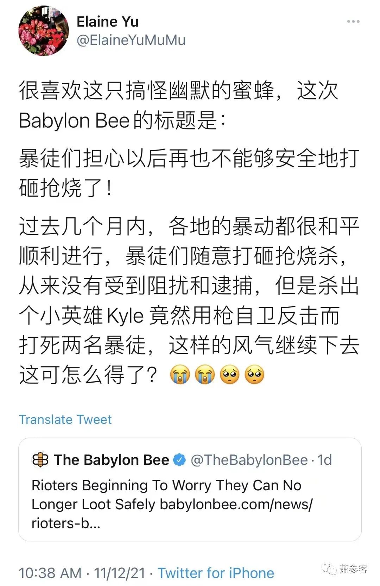The width and height of the screenshot is (380, 586).
Task: Open the @ElaineYuMuMu handle
Action: (131, 40)
